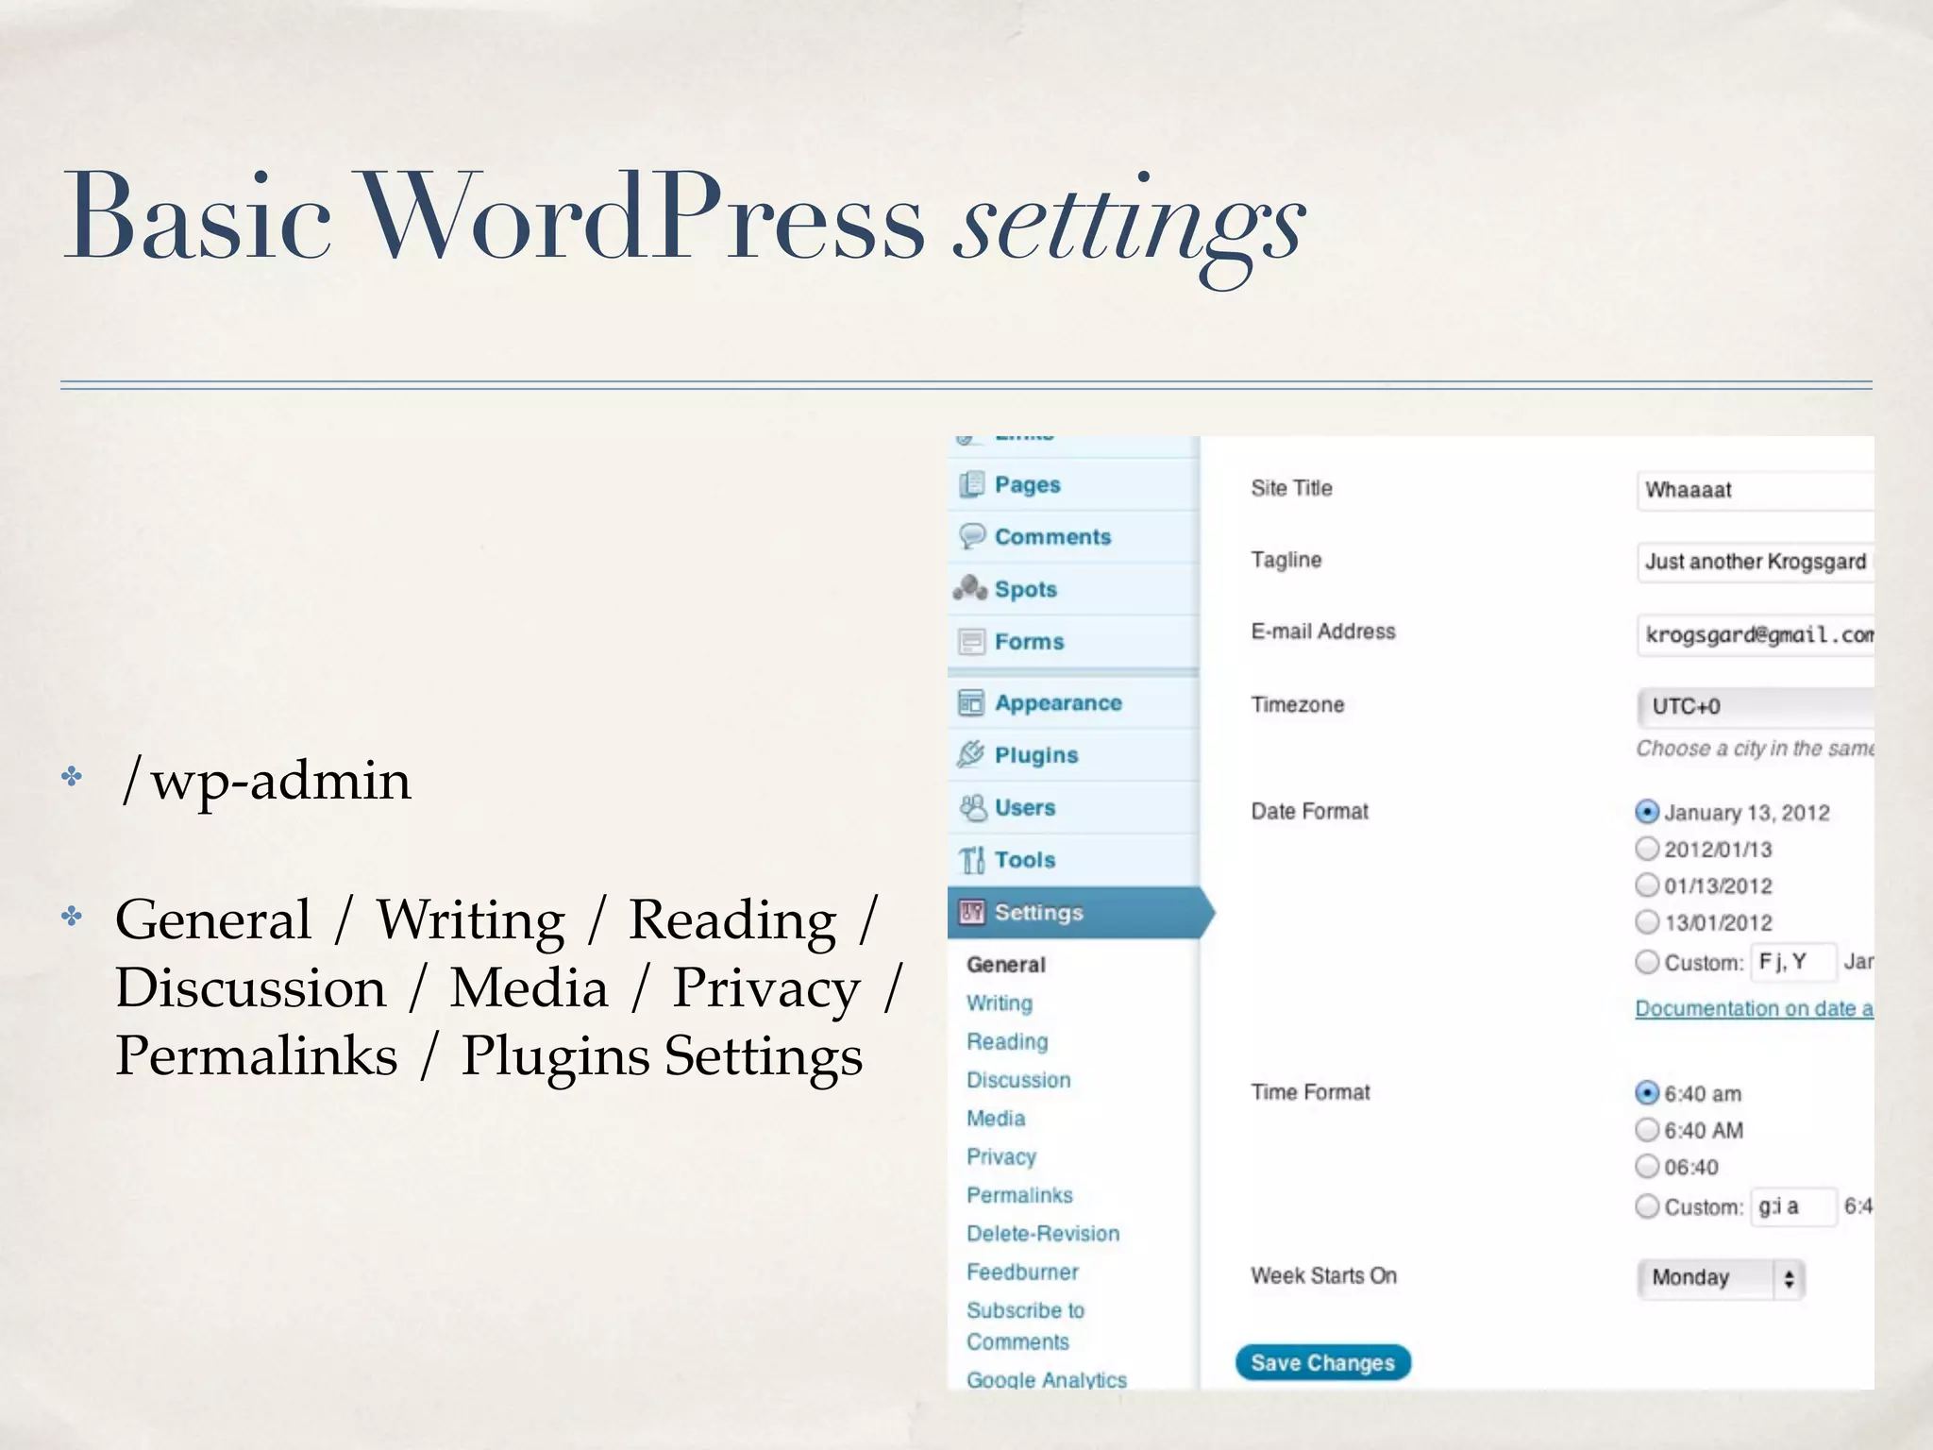This screenshot has height=1450, width=1933.
Task: Click the 'Week Starts On' label
Action: (1323, 1275)
